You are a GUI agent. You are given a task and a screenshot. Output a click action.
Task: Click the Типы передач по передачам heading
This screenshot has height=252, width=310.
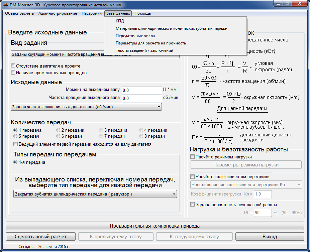(x=55, y=154)
